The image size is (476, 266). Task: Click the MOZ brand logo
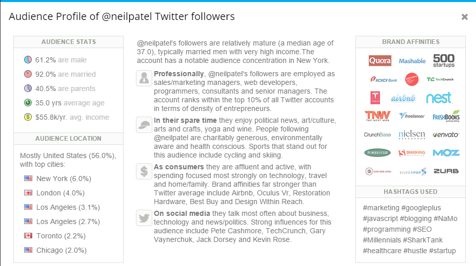pyautogui.click(x=446, y=153)
